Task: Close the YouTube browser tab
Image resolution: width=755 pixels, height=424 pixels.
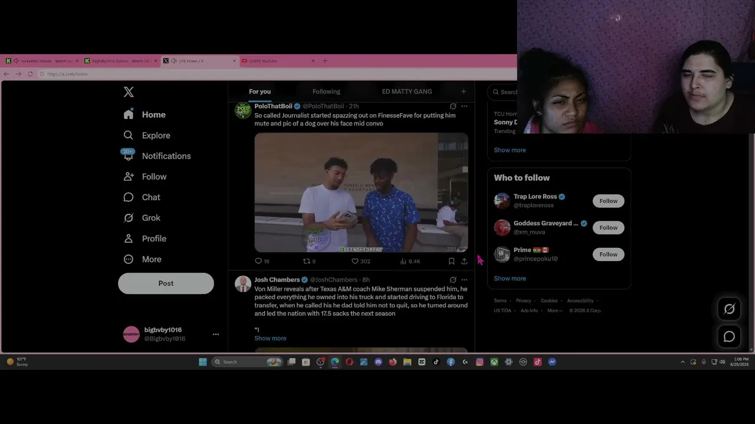Action: pos(313,61)
